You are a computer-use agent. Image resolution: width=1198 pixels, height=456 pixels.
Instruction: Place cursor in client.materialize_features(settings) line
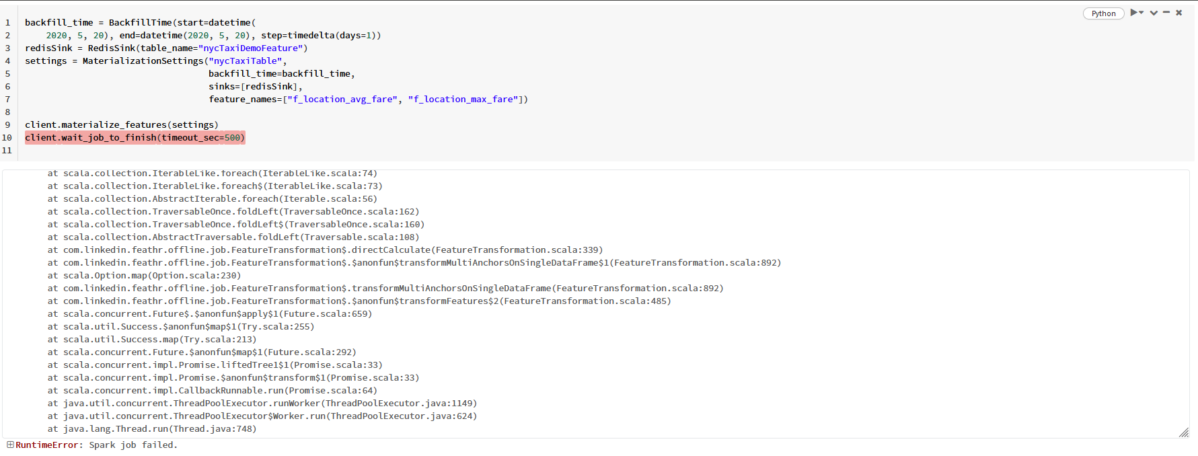[121, 125]
